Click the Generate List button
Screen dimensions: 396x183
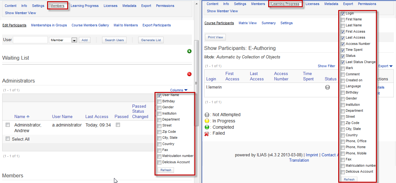[151, 40]
